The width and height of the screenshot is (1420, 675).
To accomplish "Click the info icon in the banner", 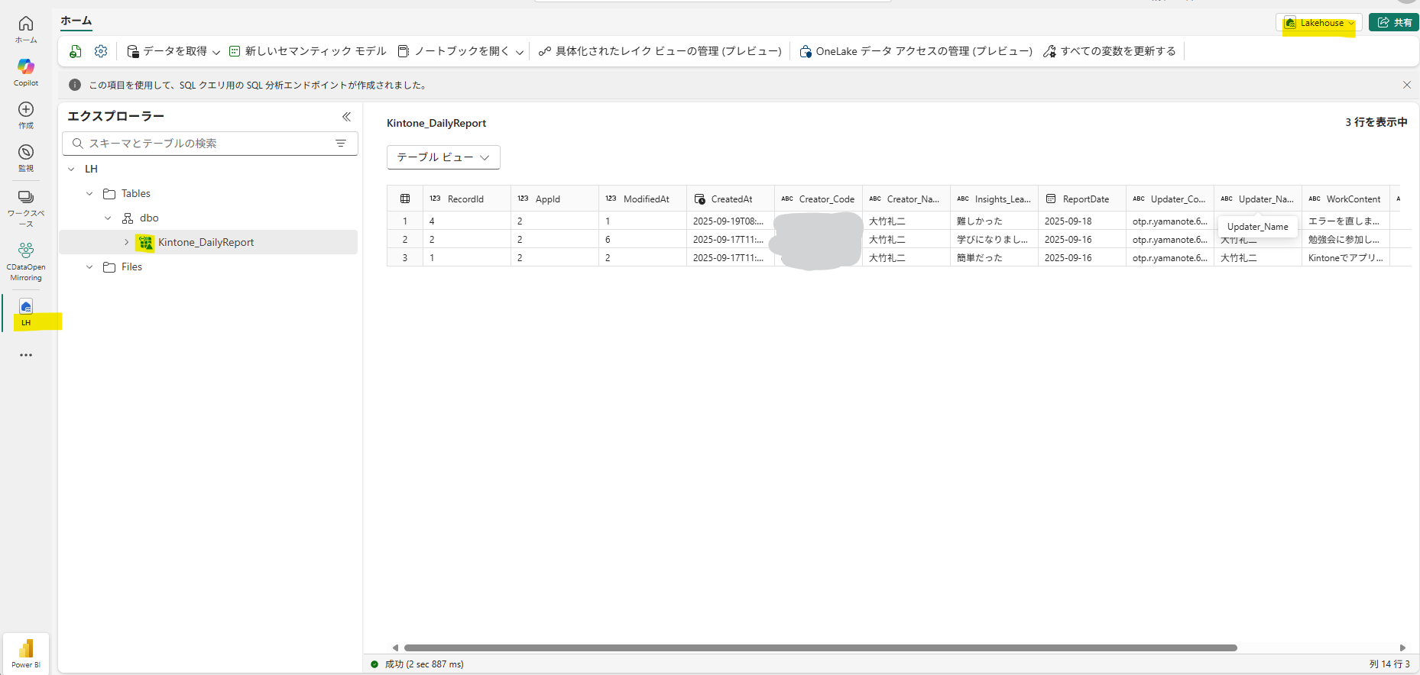I will tap(75, 85).
